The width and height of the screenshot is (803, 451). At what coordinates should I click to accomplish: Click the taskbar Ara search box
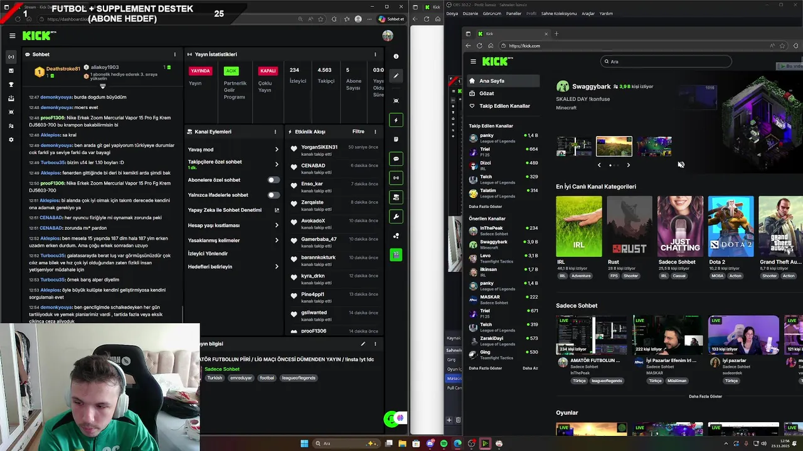click(347, 443)
